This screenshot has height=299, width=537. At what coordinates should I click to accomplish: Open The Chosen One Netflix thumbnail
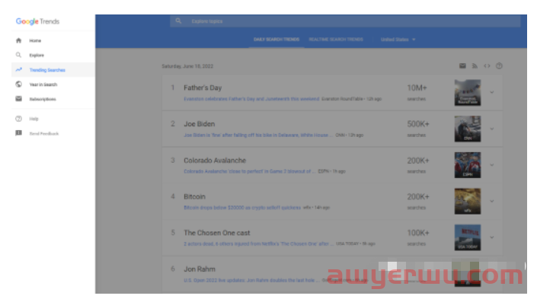(468, 237)
